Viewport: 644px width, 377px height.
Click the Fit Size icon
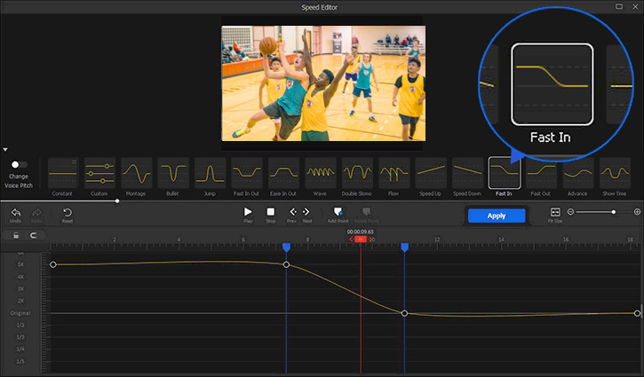[555, 213]
